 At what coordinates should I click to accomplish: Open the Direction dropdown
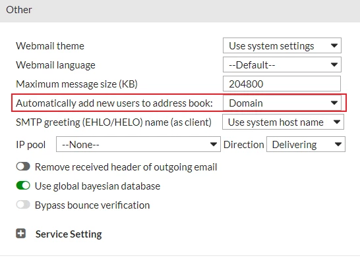[x=305, y=144]
